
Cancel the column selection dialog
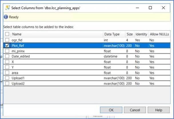pos(135,110)
